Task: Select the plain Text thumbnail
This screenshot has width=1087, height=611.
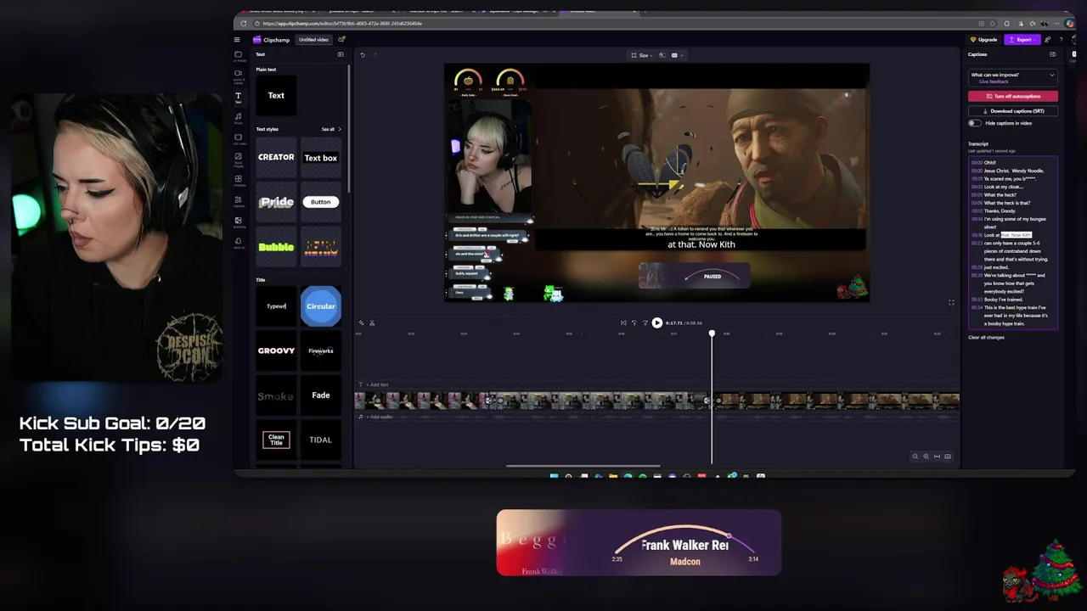Action: click(276, 96)
